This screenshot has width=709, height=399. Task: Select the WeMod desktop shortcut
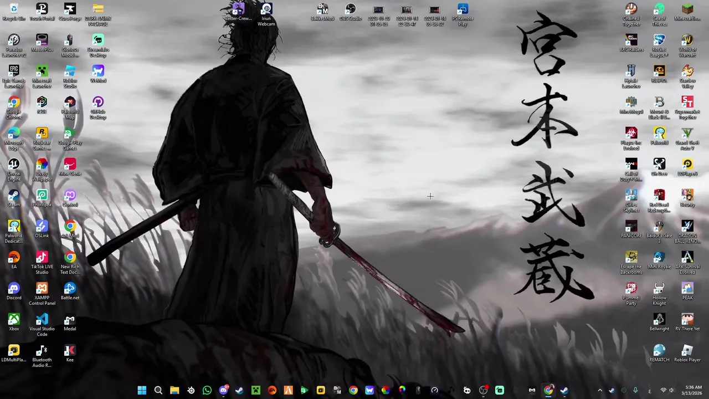(x=98, y=74)
